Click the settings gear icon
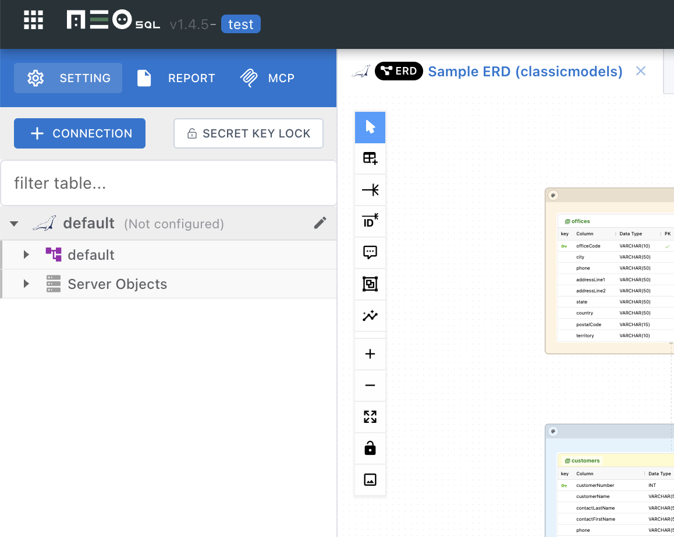The image size is (674, 537). [36, 78]
